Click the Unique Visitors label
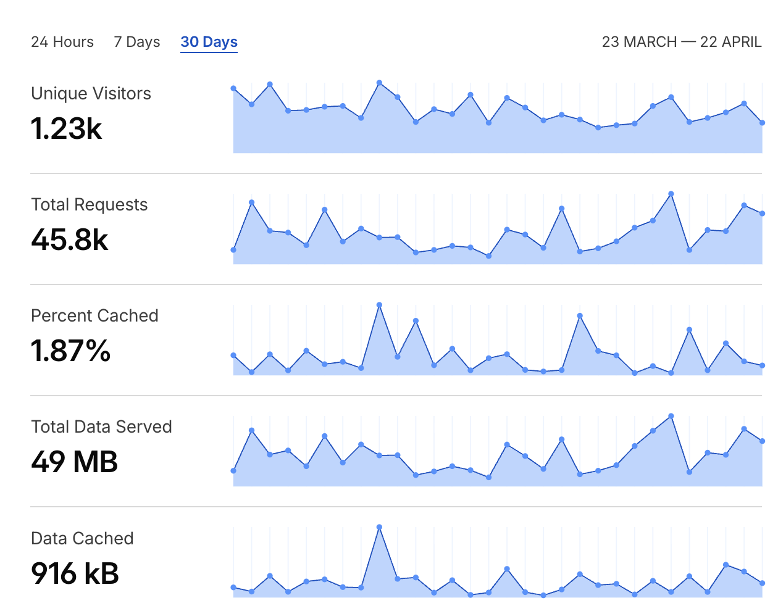The height and width of the screenshot is (611, 778). pyautogui.click(x=91, y=93)
